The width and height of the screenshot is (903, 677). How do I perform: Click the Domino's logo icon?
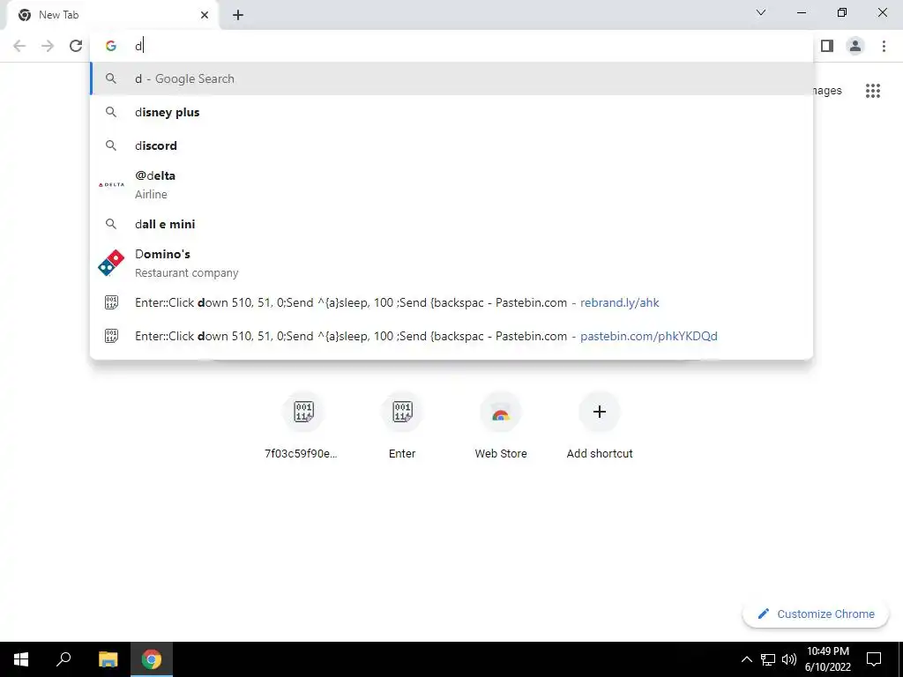pos(111,263)
